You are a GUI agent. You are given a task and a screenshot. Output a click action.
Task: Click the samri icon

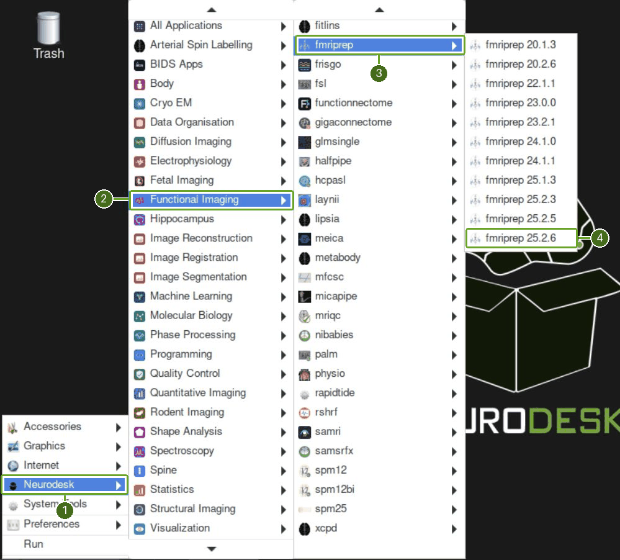[305, 432]
